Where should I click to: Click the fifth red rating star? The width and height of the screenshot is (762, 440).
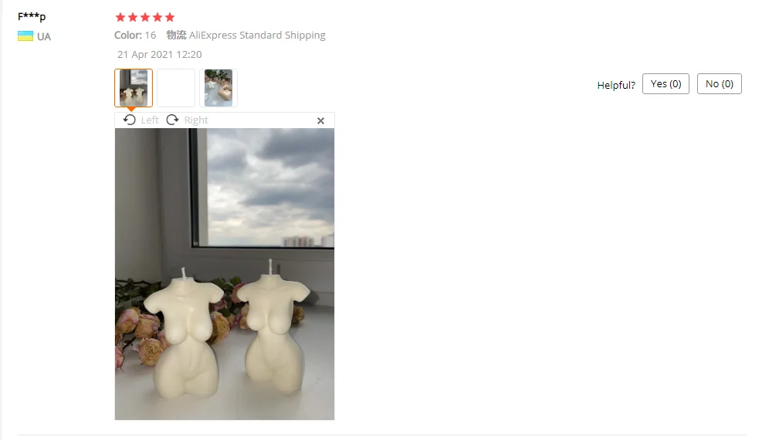tap(170, 18)
